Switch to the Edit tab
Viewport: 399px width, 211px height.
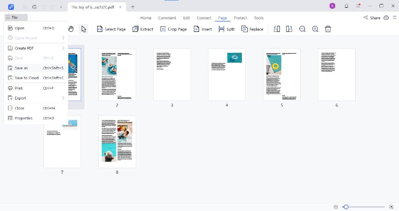[187, 18]
